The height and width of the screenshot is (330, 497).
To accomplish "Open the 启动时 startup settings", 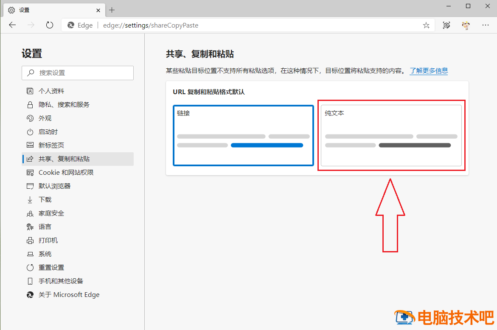I will click(x=50, y=131).
